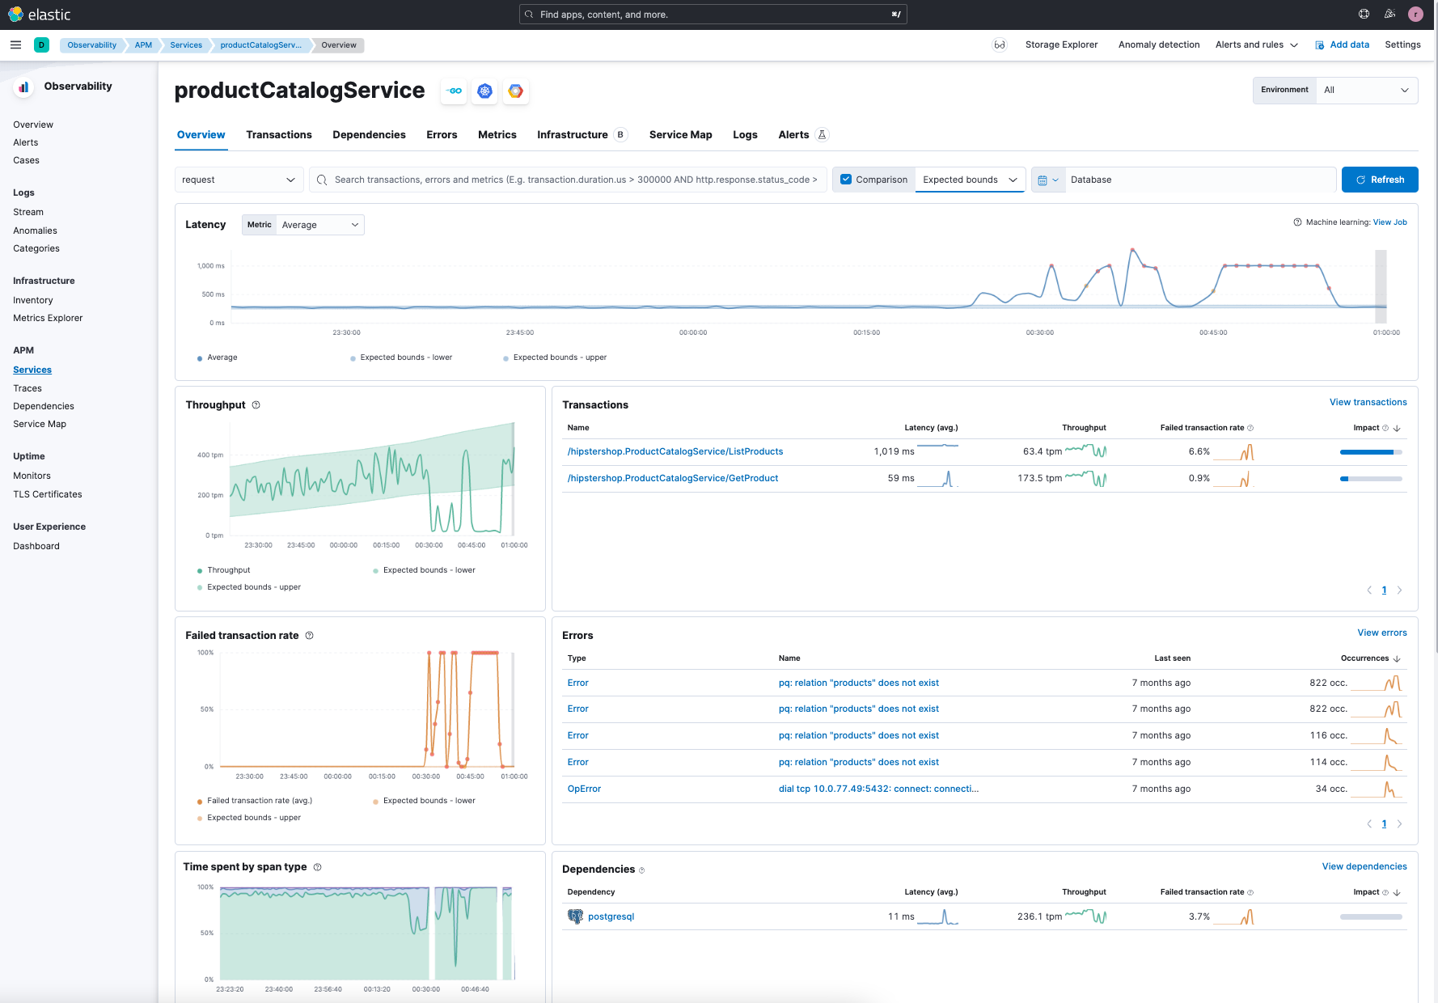Click the Failed transaction rate info icon
Image resolution: width=1438 pixels, height=1003 pixels.
[310, 636]
